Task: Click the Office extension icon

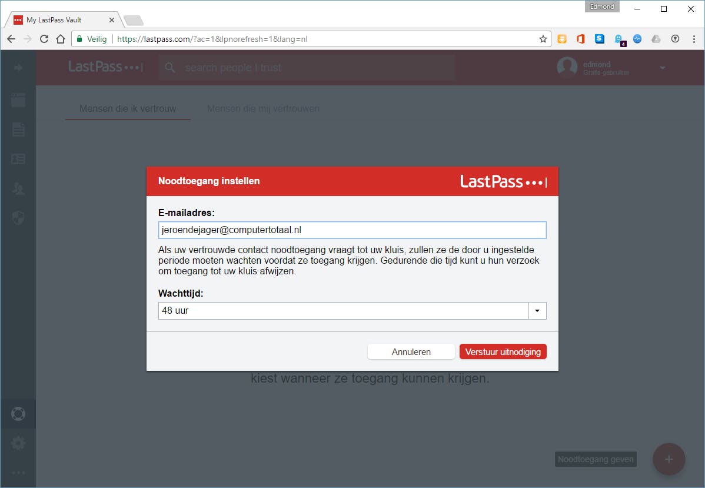Action: point(580,39)
